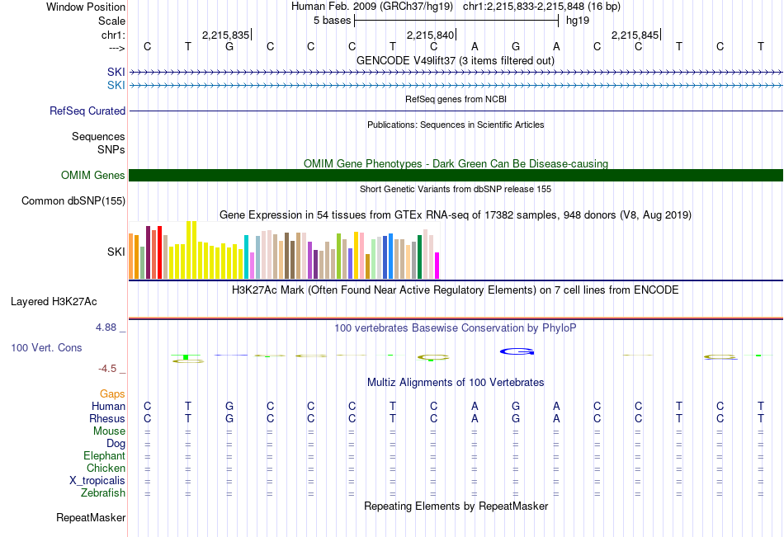Screen dimensions: 784x537
Task: Click the dark green OMIM Genes bar
Action: [456, 175]
